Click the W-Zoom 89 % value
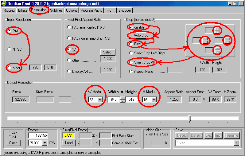The width and height of the screenshot is (245, 156). pos(215,99)
